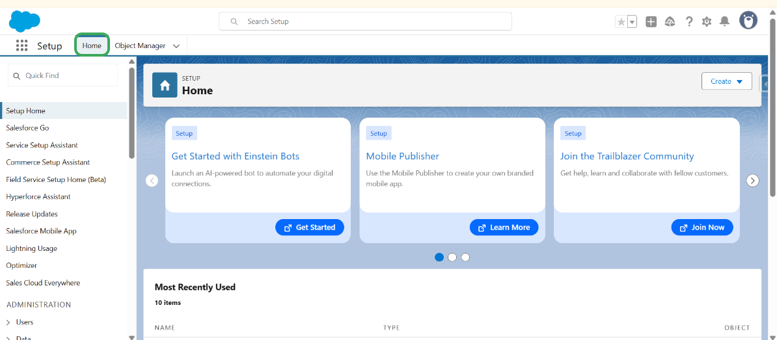Open Hyperforce Assistant
This screenshot has width=777, height=340.
coord(38,196)
